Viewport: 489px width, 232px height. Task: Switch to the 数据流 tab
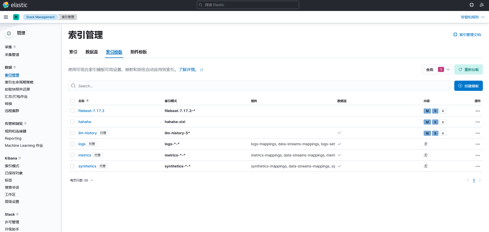point(91,52)
